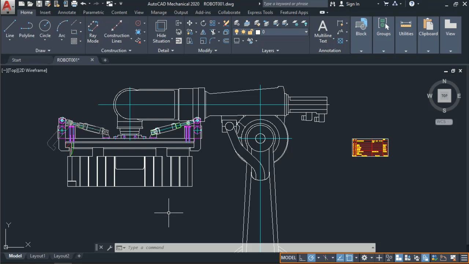Click the Hatch tool icon

click(74, 41)
